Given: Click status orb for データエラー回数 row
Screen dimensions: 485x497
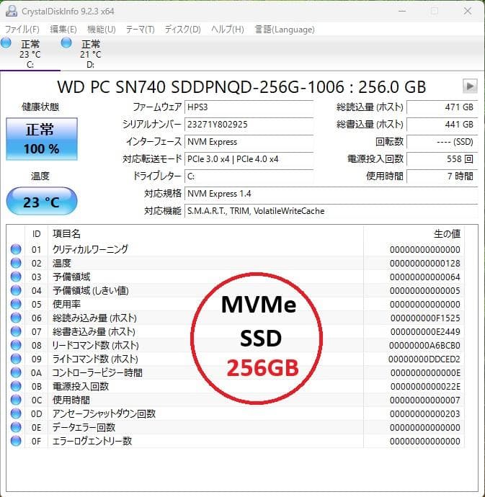Looking at the screenshot, I should click(16, 427).
